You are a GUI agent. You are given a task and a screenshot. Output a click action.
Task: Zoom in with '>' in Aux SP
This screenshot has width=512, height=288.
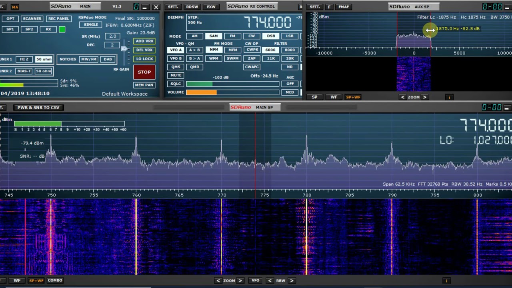[x=425, y=97]
